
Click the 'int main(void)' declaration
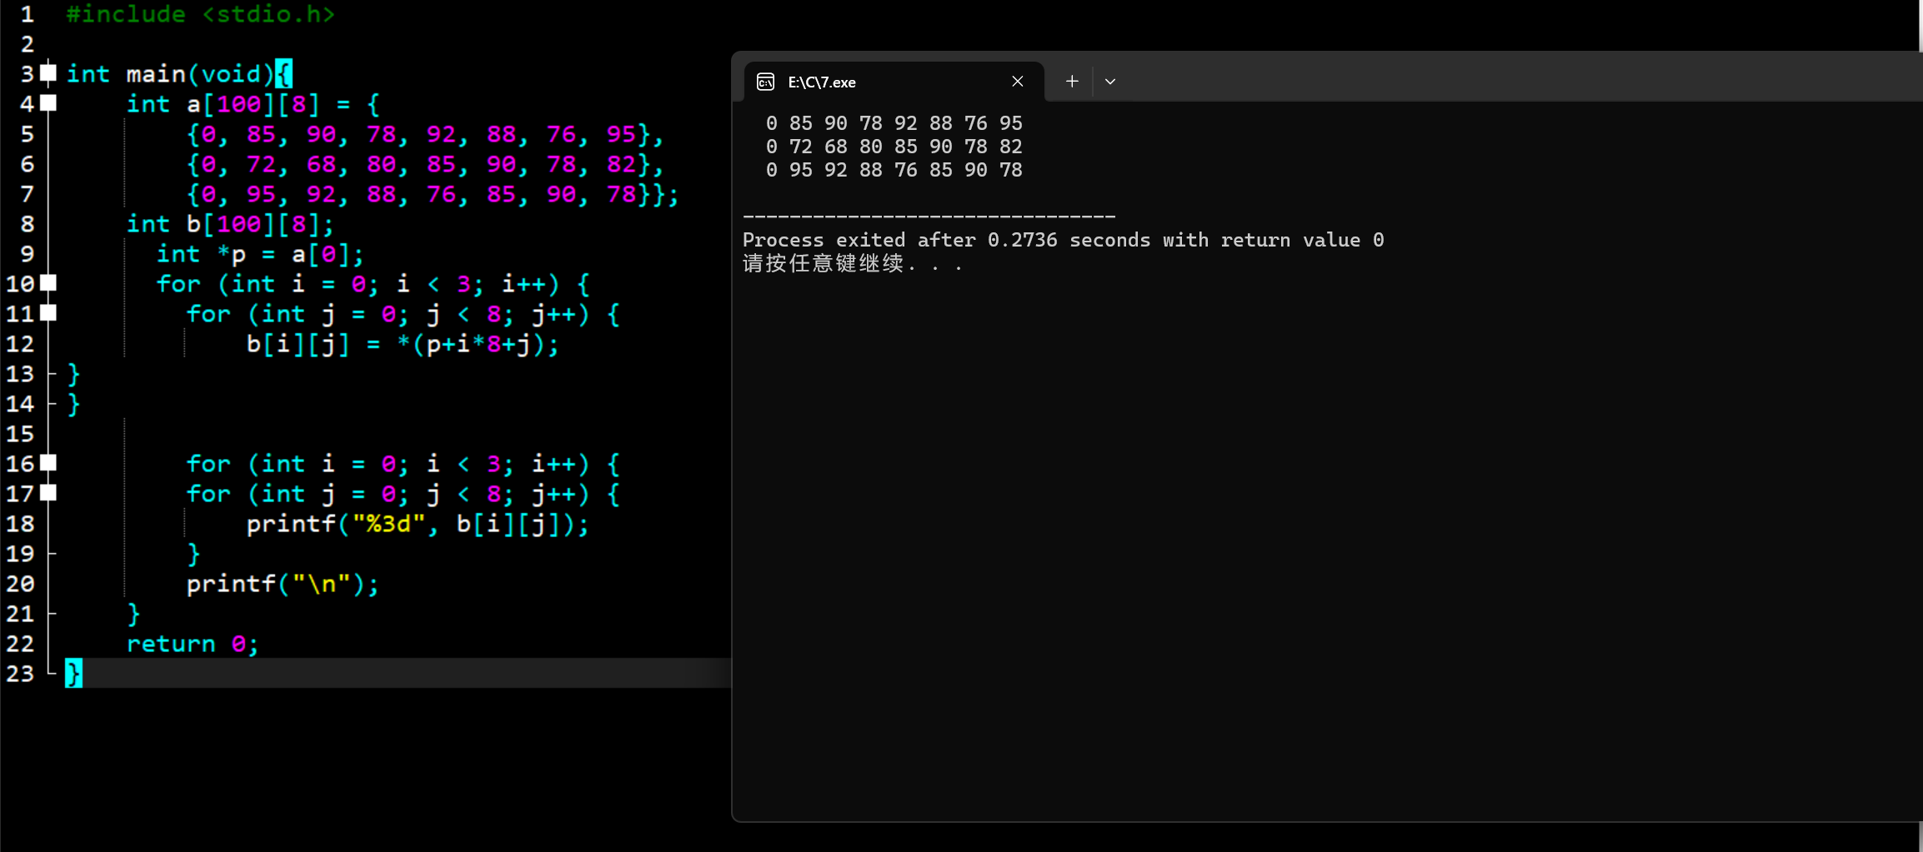[x=170, y=74]
